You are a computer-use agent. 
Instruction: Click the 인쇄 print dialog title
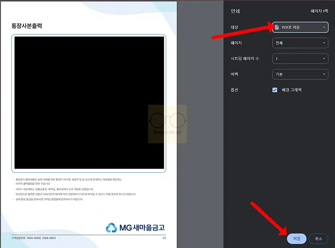(235, 11)
